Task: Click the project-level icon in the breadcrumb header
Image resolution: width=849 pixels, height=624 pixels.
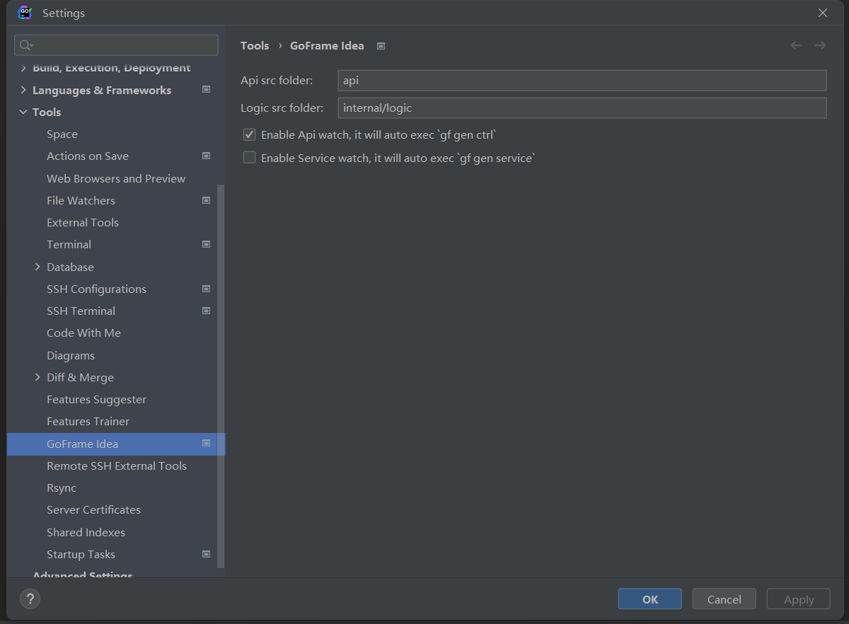Action: tap(381, 46)
